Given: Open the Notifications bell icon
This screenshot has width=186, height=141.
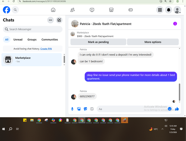Looking at the screenshot, I should pos(169,10).
